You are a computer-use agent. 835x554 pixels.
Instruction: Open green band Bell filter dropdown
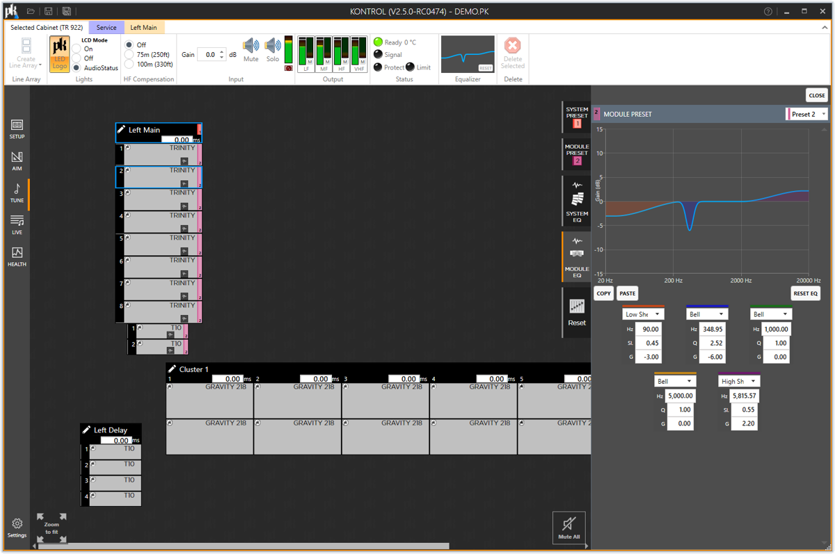pos(771,314)
